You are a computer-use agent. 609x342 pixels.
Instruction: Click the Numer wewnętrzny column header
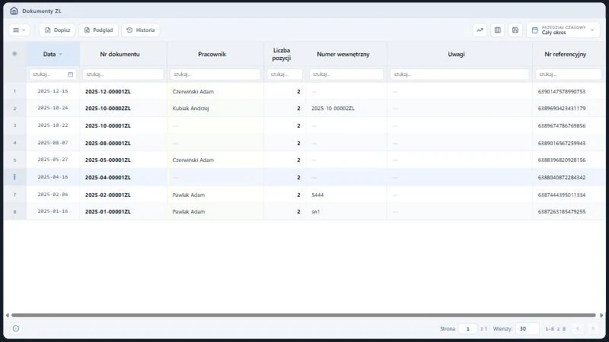343,54
